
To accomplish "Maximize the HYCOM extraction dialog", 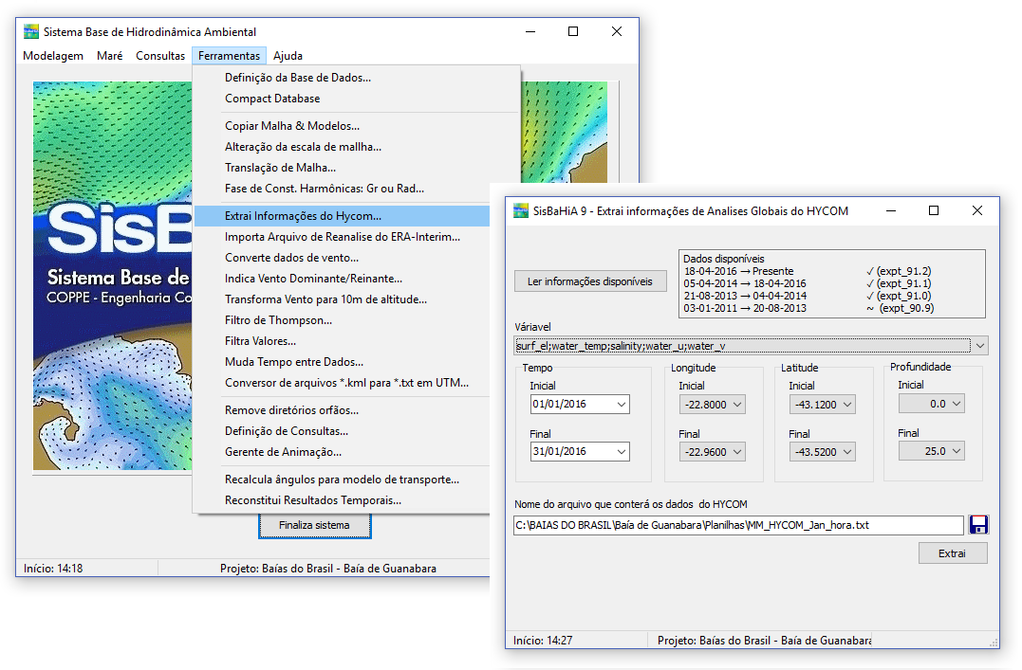I will coord(934,210).
